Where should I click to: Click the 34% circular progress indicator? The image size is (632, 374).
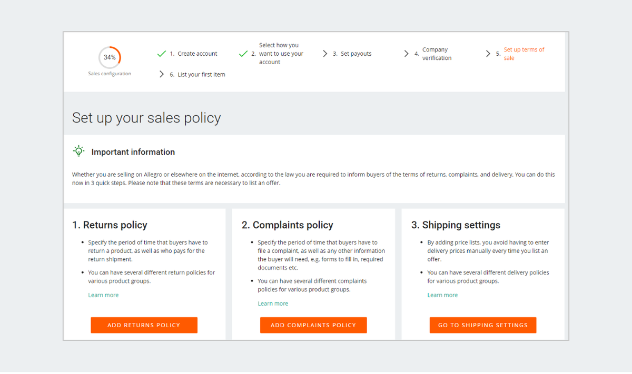(110, 57)
